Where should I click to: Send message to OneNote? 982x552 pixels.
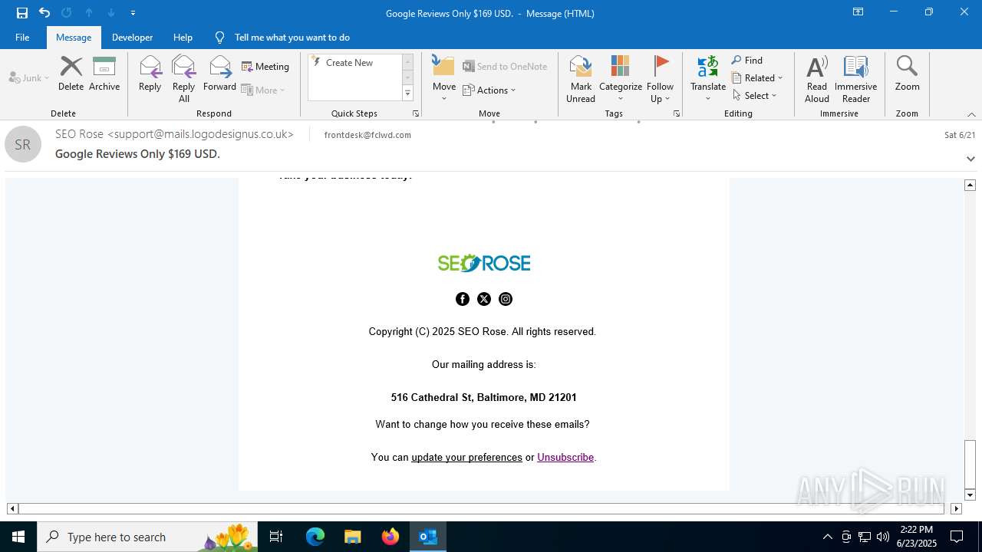[x=505, y=67]
